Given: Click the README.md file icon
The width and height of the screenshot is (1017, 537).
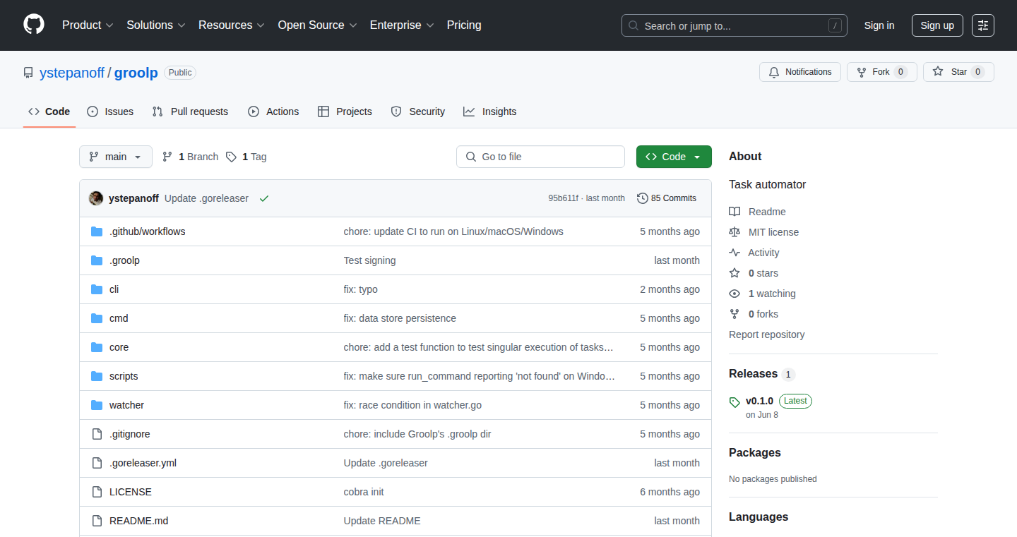Looking at the screenshot, I should (97, 521).
